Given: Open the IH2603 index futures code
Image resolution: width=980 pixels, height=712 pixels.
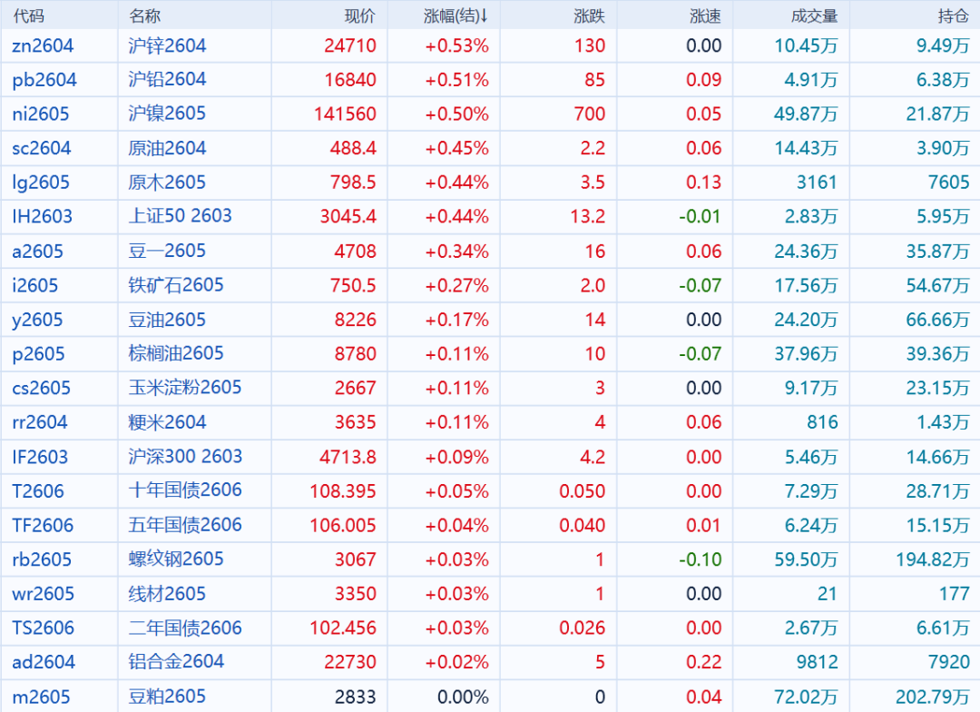Looking at the screenshot, I should pyautogui.click(x=42, y=217).
